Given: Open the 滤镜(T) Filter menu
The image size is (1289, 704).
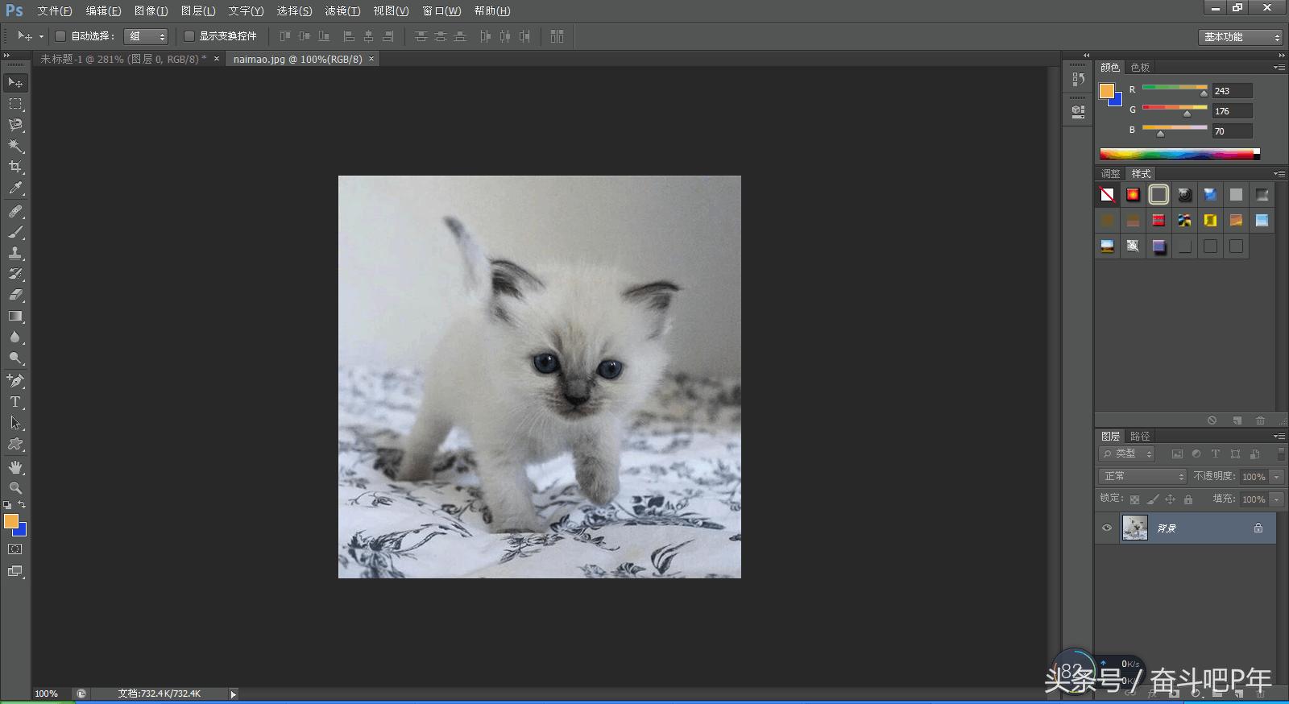Looking at the screenshot, I should [x=342, y=10].
